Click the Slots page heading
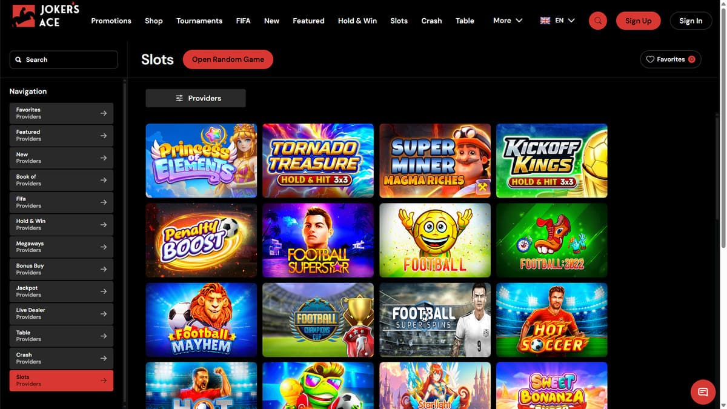 (158, 59)
